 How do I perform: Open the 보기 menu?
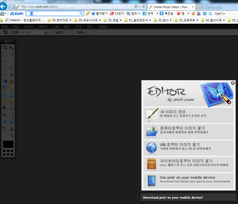tap(78, 27)
